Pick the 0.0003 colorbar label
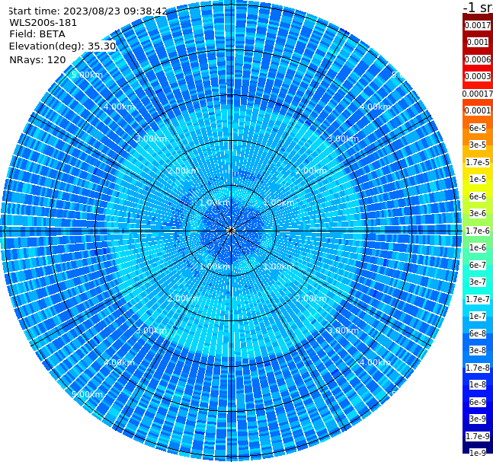 pos(478,76)
